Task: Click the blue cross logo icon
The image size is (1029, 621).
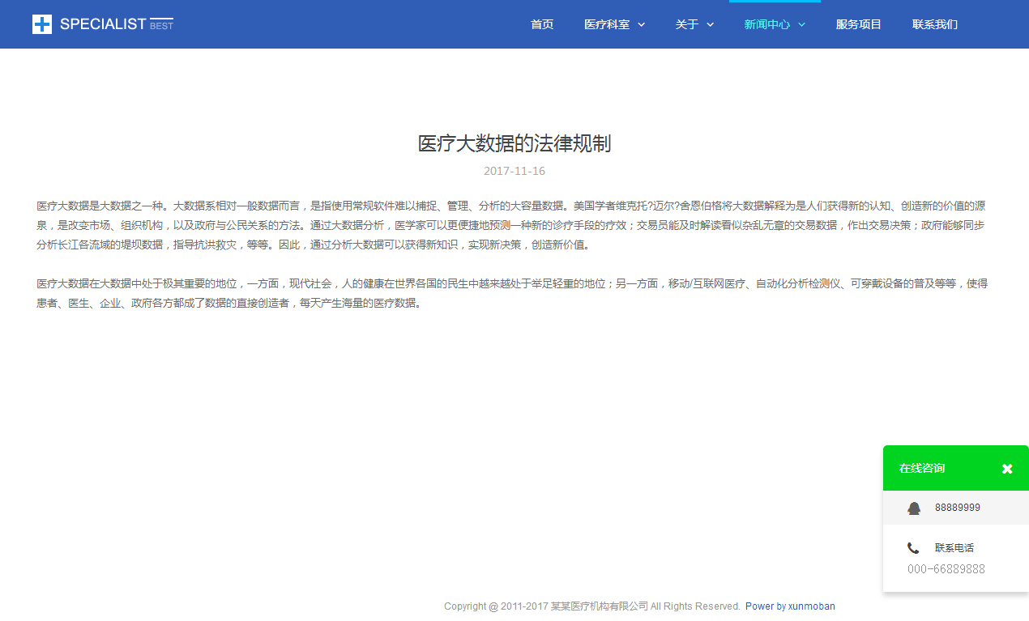Action: (42, 24)
